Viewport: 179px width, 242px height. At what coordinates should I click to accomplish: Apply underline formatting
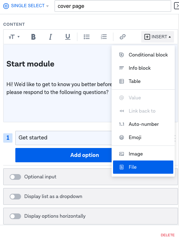[67, 37]
